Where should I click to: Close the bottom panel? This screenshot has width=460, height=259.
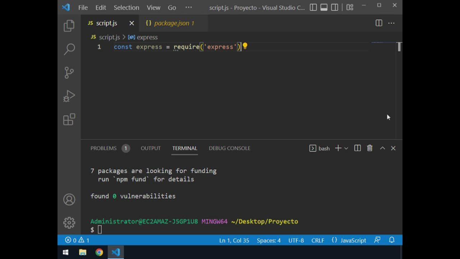click(x=393, y=148)
